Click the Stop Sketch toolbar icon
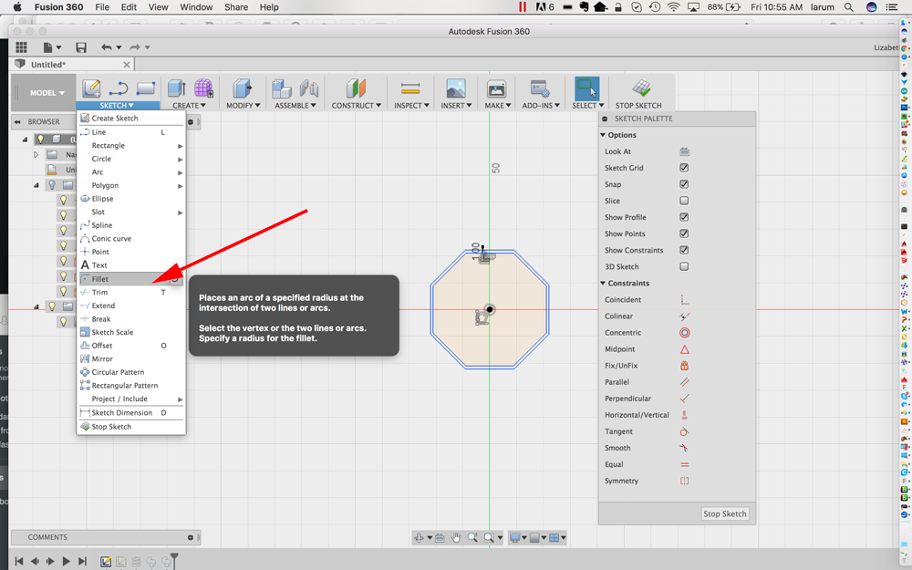This screenshot has width=912, height=570. tap(641, 88)
